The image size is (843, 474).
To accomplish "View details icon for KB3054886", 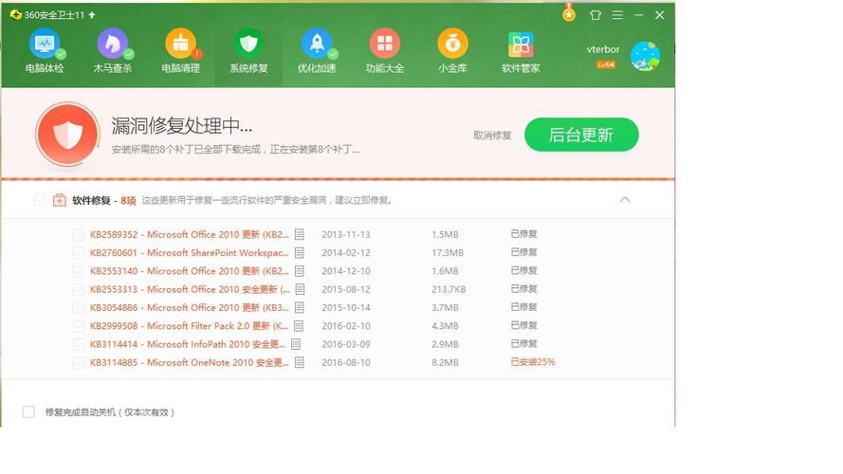I will 300,307.
